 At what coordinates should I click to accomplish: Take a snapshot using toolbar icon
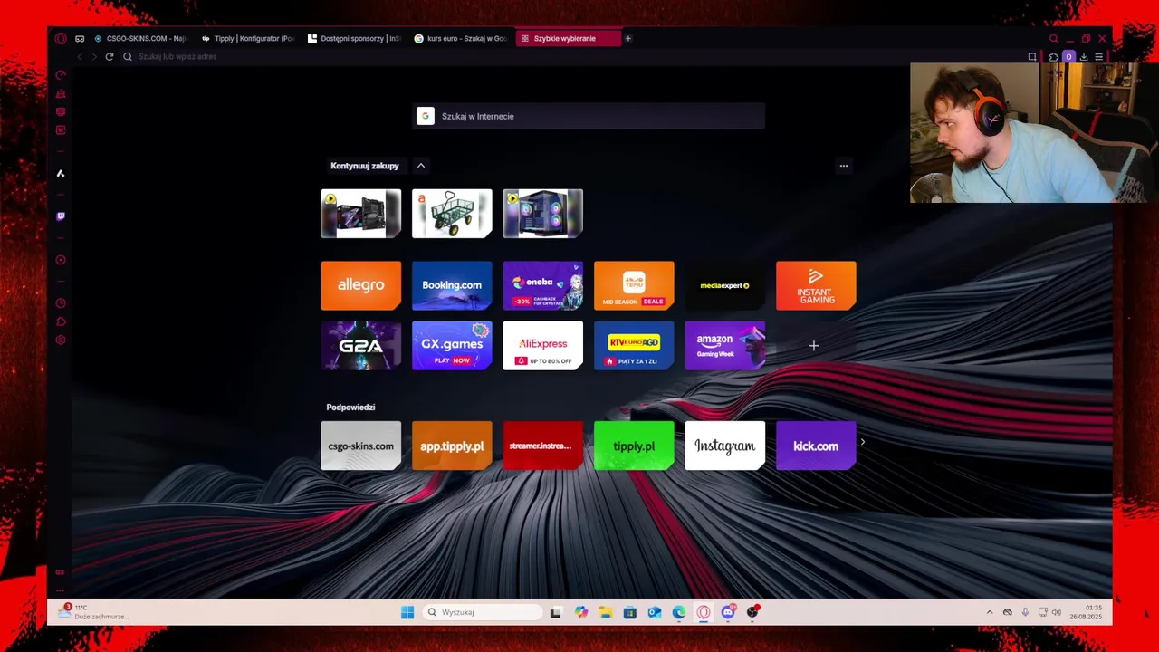click(x=1032, y=56)
